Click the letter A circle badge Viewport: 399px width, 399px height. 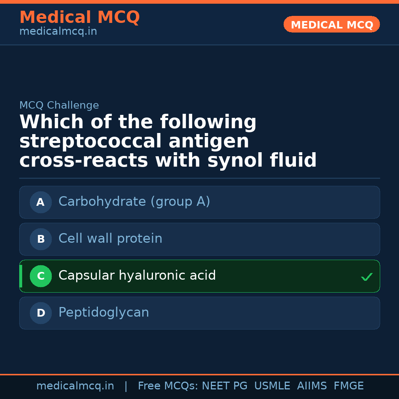coord(41,202)
